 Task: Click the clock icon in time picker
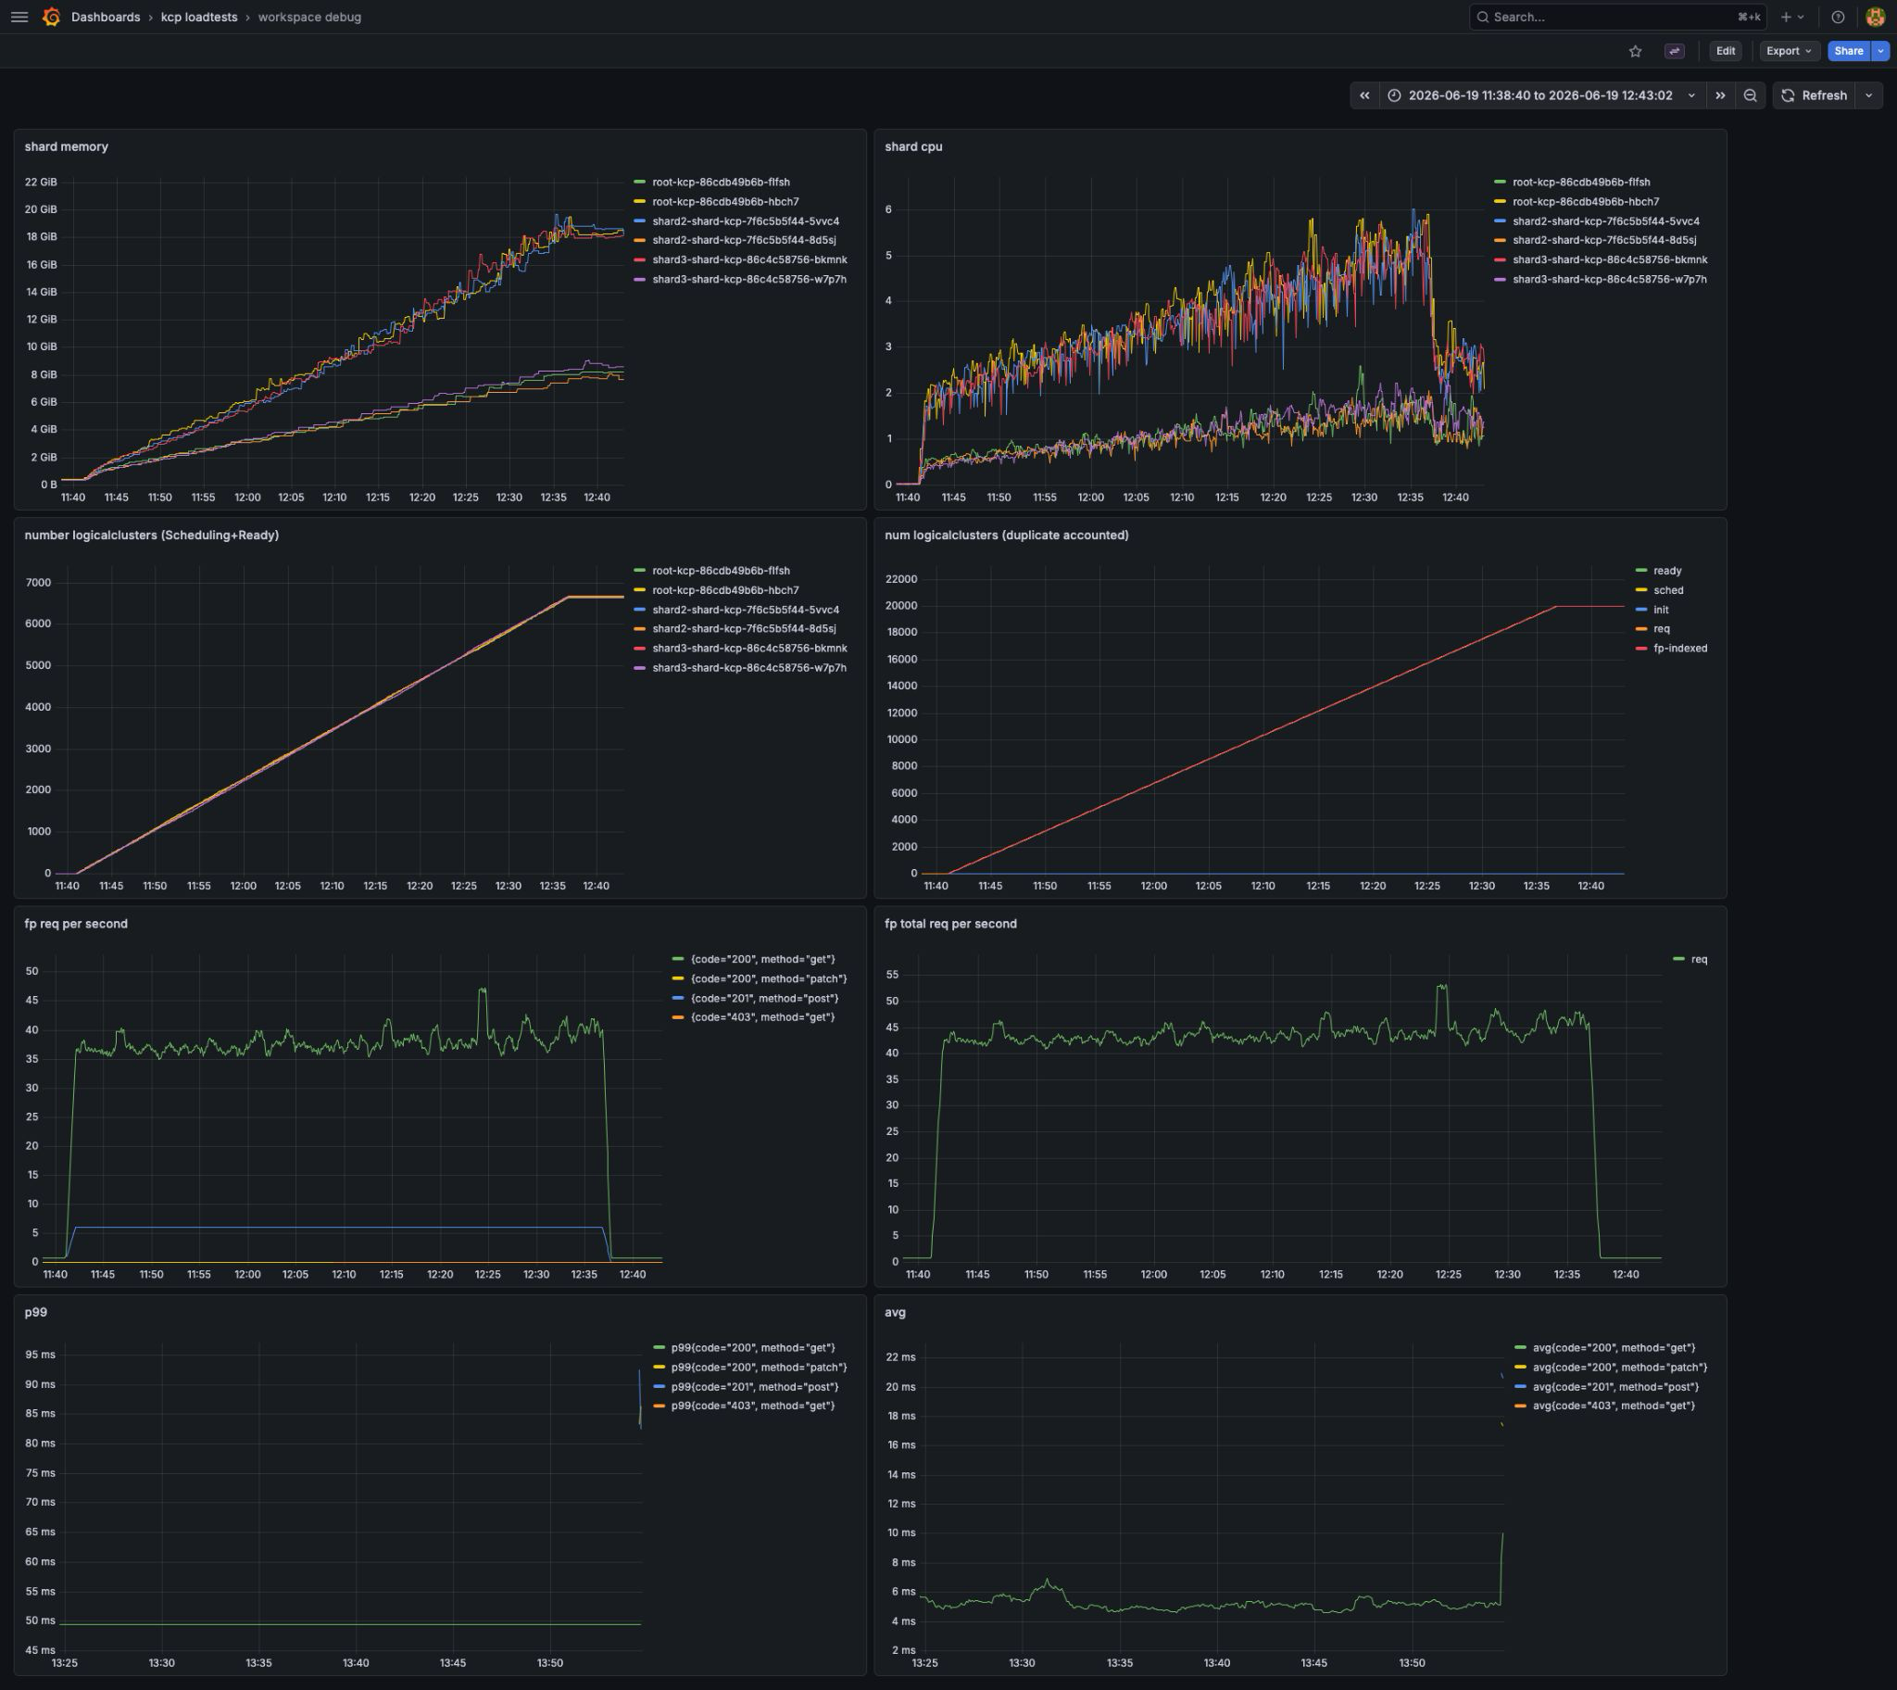(1394, 95)
